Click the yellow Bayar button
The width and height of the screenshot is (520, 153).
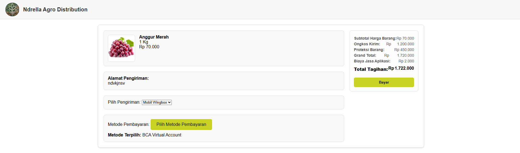(384, 82)
